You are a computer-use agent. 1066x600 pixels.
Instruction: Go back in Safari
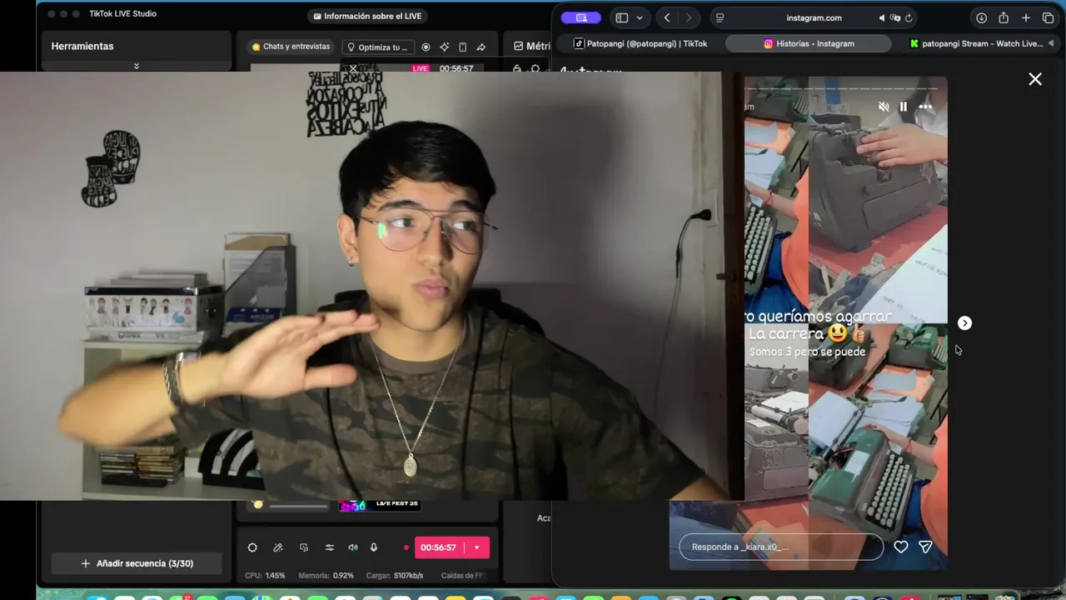pos(666,17)
